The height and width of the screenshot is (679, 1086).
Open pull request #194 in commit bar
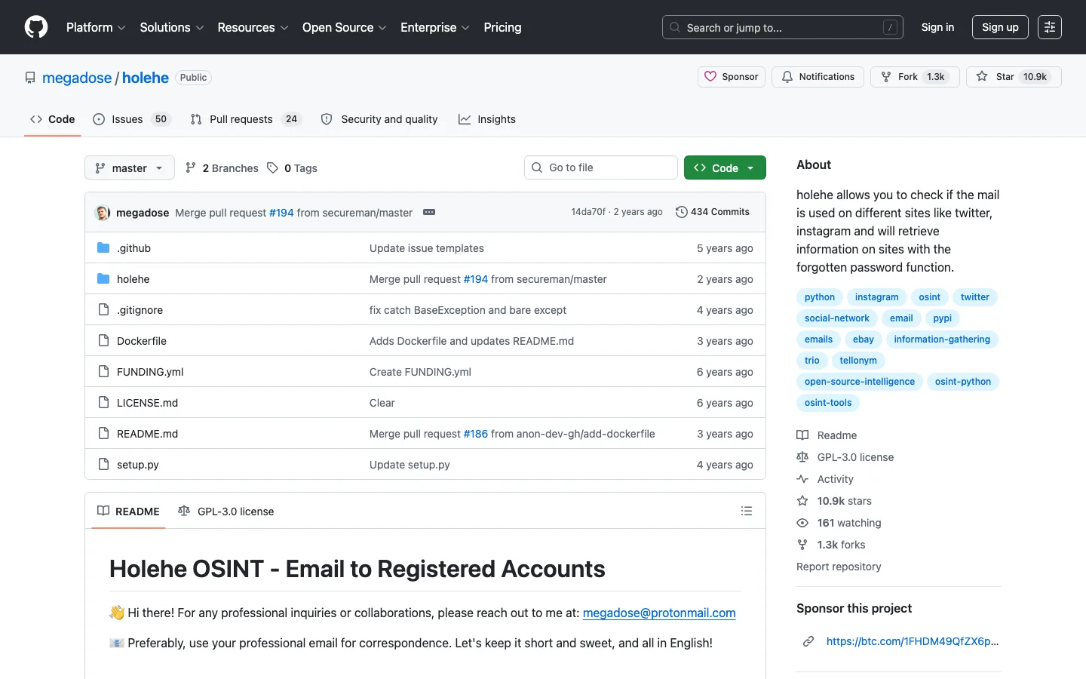coord(281,213)
